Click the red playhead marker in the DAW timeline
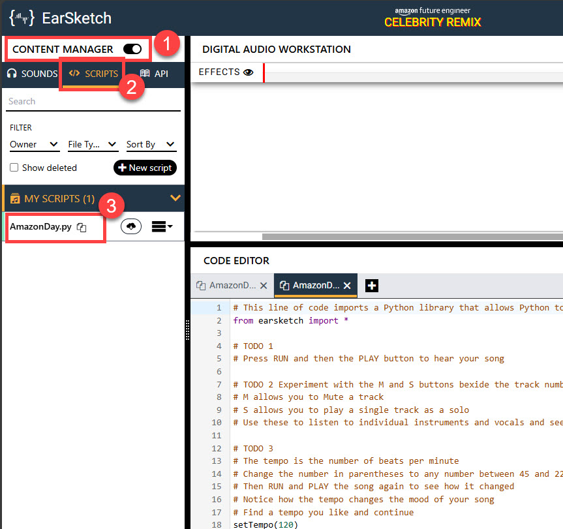This screenshot has height=529, width=563. pos(264,73)
